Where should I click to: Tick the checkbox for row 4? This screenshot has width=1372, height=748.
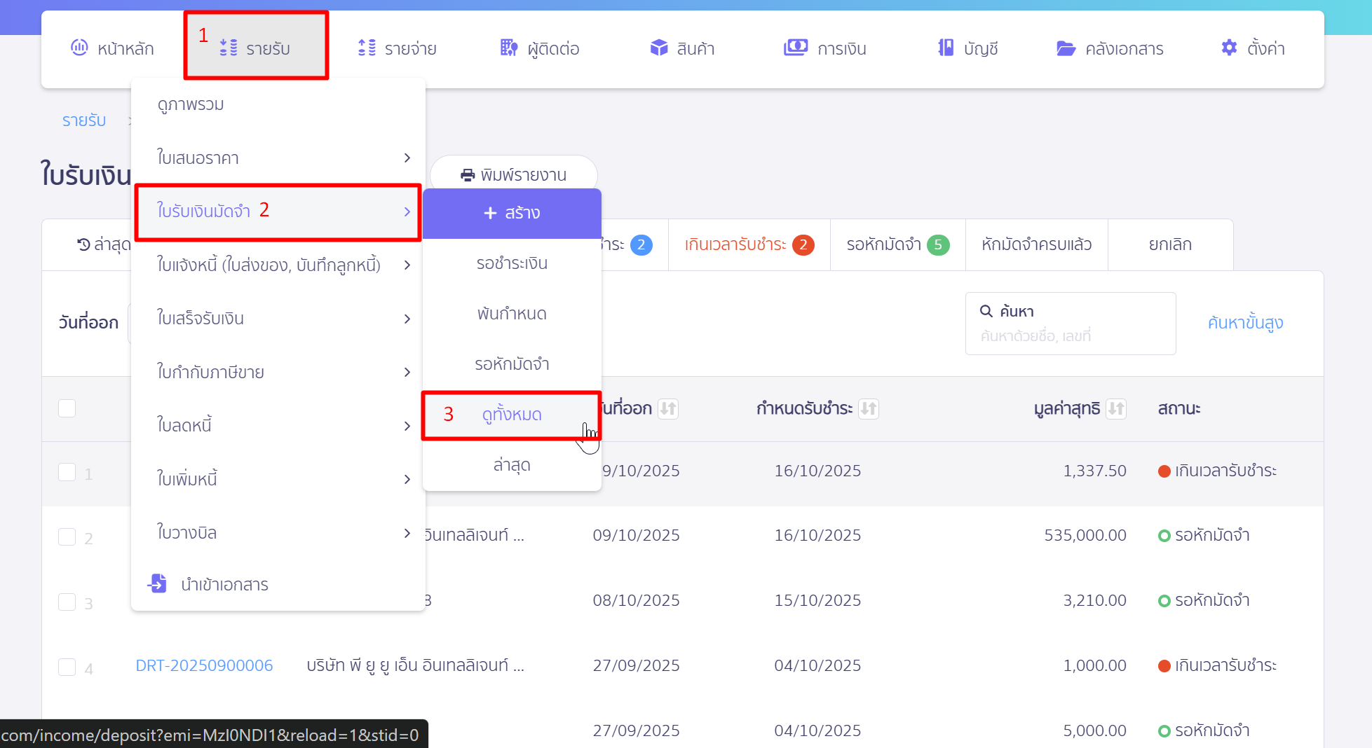tap(67, 667)
